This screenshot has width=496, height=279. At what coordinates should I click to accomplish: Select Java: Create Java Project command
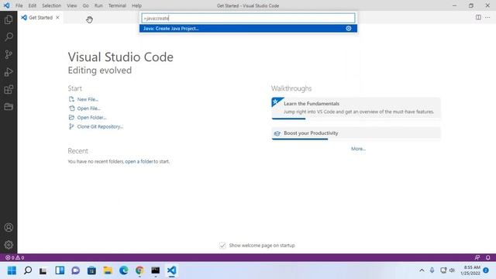(x=248, y=29)
